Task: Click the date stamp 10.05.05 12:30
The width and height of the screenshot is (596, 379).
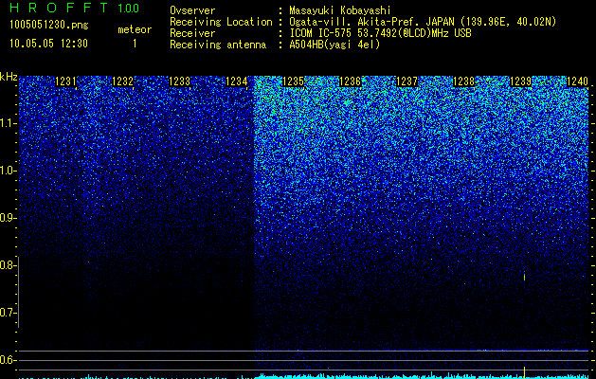Action: tap(48, 44)
